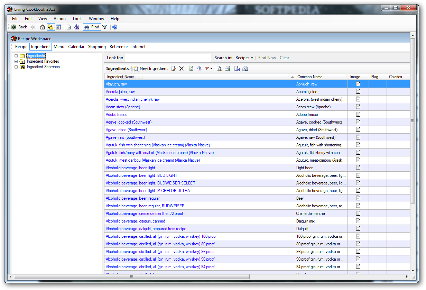Click the Email ingredient envelope icon
This screenshot has height=290, width=426.
coord(245,69)
